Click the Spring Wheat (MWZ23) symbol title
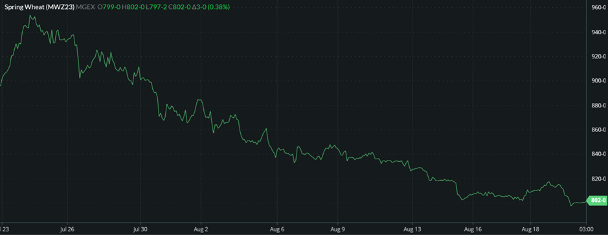Image resolution: width=608 pixels, height=235 pixels. tap(39, 7)
